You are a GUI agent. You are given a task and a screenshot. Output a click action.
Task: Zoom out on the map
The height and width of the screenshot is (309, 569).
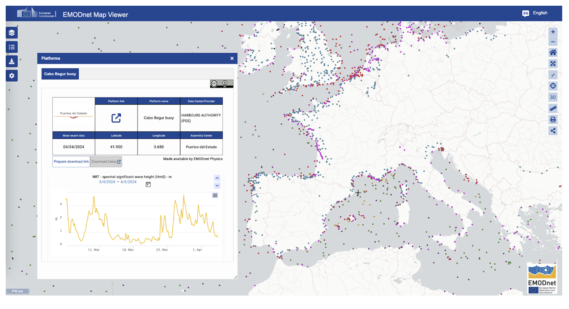pos(553,42)
